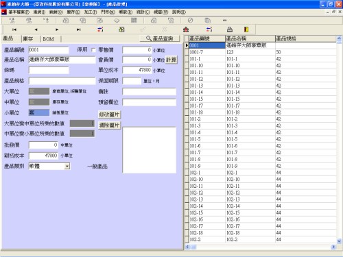Click the 產品查詢 search button
Viewport: 343px width, 257px height.
160,38
